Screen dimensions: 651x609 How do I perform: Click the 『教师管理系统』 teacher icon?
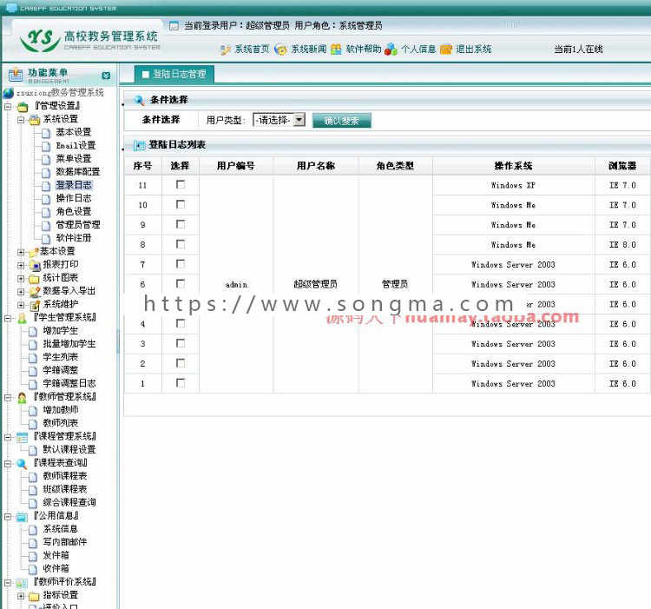22,398
